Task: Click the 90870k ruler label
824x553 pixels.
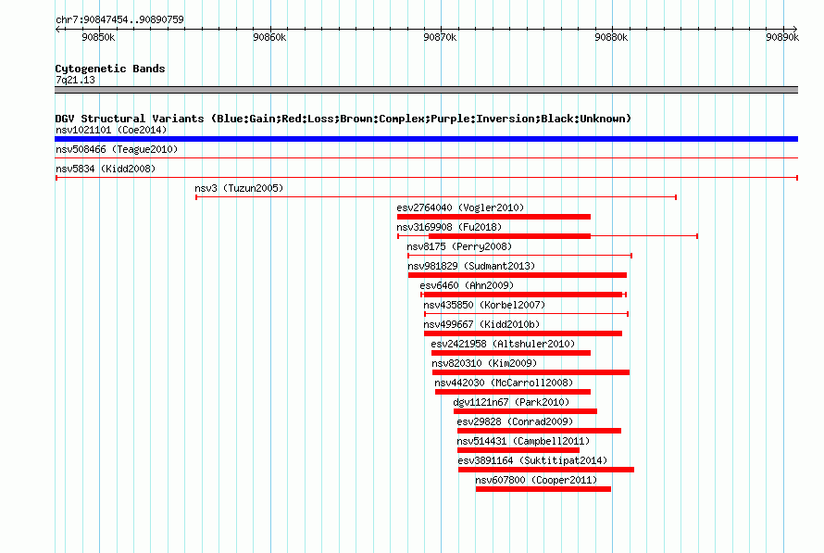Action: click(x=441, y=37)
